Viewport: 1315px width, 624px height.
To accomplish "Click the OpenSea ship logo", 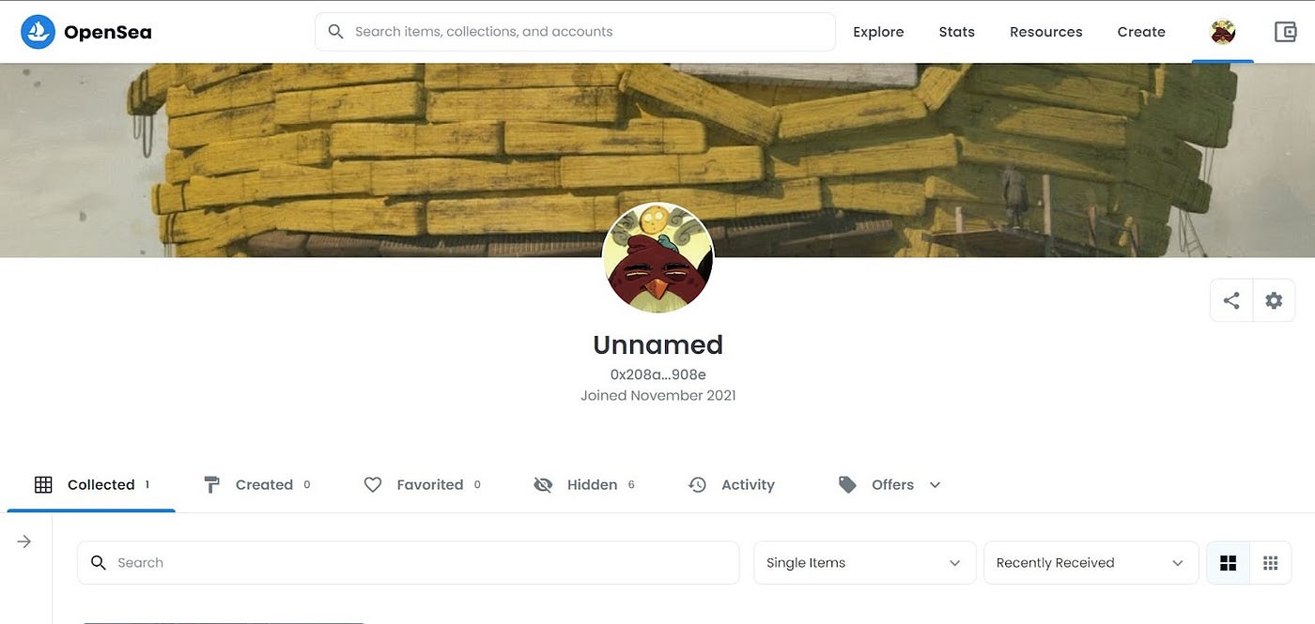I will tap(39, 32).
